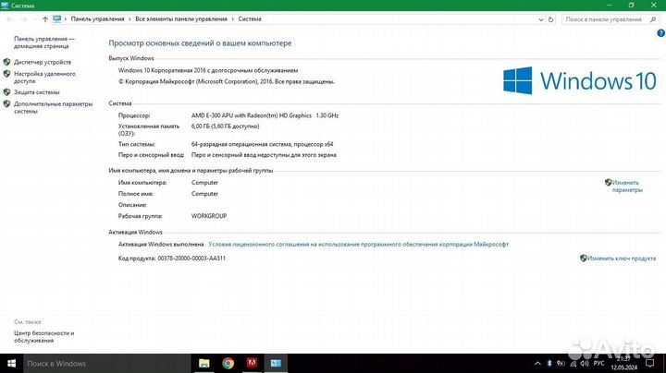Click the magnifier icon in search box
The image size is (666, 373).
click(x=653, y=19)
